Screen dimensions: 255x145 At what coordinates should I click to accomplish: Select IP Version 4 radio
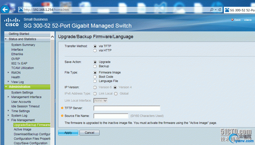coord(115,87)
